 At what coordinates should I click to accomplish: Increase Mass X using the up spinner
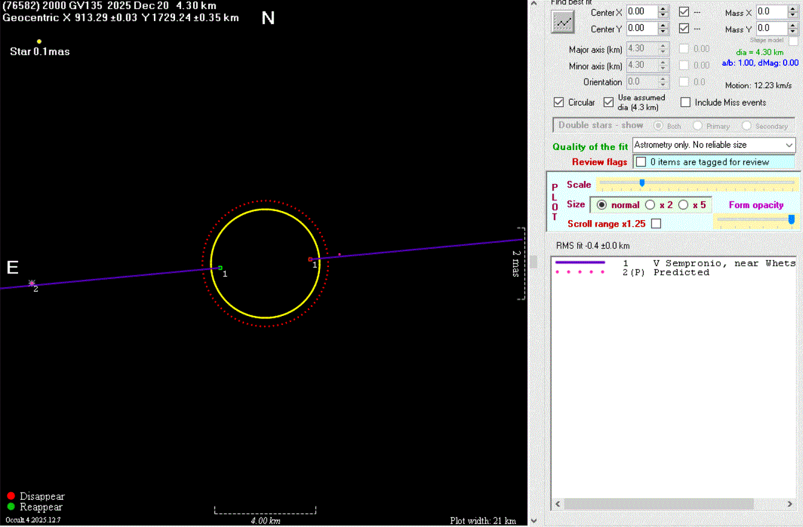[793, 8]
